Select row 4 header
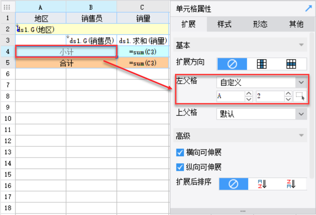 (x=8, y=52)
